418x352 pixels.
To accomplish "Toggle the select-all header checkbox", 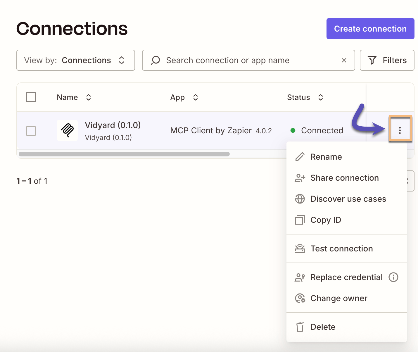I will pyautogui.click(x=31, y=97).
